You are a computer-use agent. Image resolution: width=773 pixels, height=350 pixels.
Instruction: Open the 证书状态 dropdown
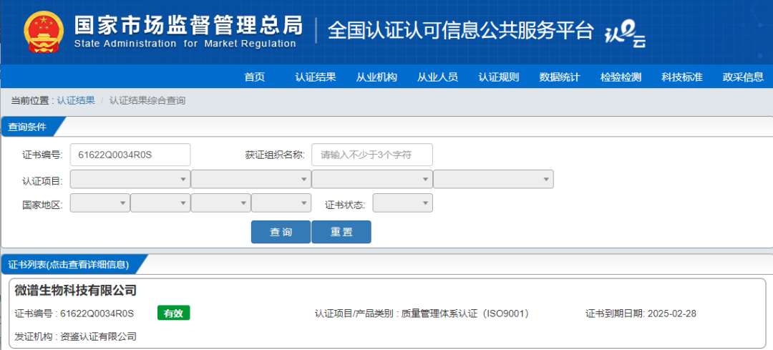click(403, 203)
